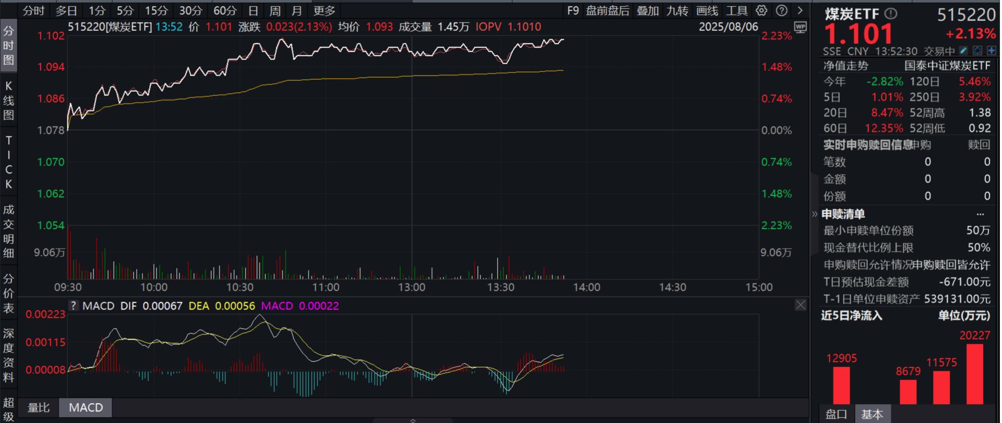The width and height of the screenshot is (1002, 423).
Task: Expand toolbar with the right chevron arrow
Action: (x=800, y=10)
